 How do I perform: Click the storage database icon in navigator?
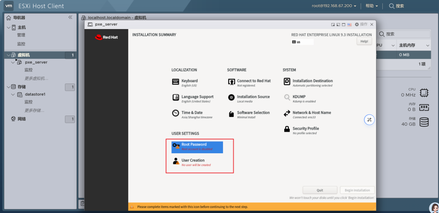pyautogui.click(x=13, y=87)
